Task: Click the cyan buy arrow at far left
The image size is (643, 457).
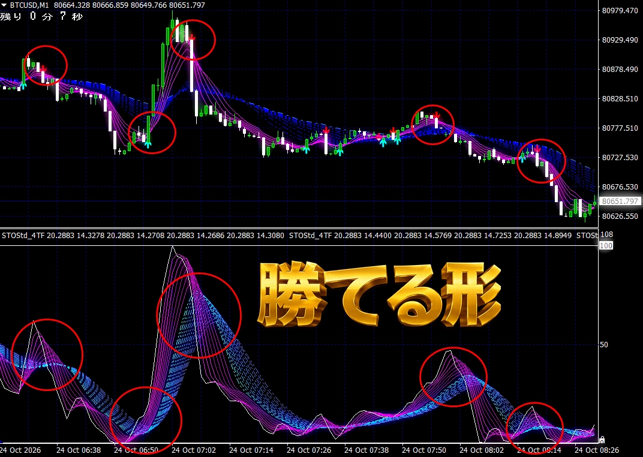Action: pos(24,85)
